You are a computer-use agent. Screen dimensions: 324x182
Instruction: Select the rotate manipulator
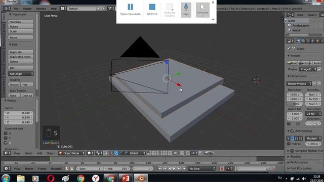[x=121, y=153]
